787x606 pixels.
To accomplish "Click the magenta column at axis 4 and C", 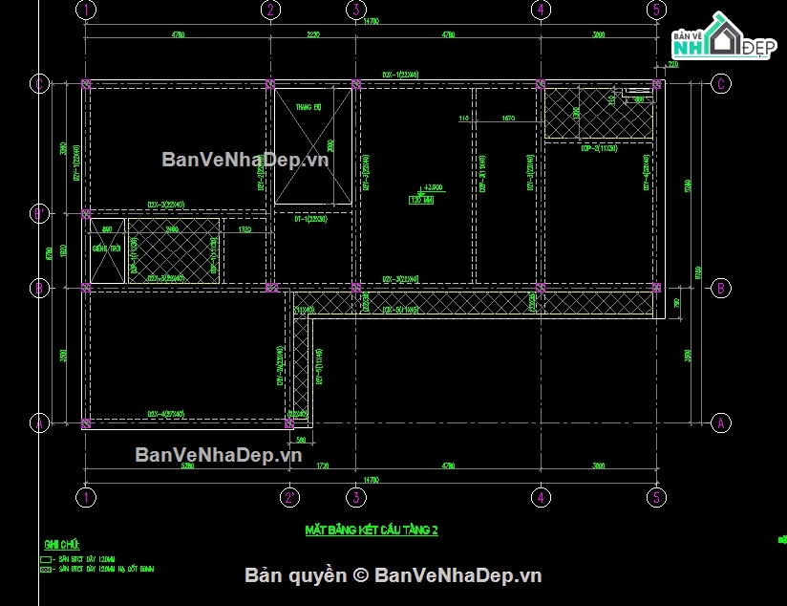I will pyautogui.click(x=541, y=84).
